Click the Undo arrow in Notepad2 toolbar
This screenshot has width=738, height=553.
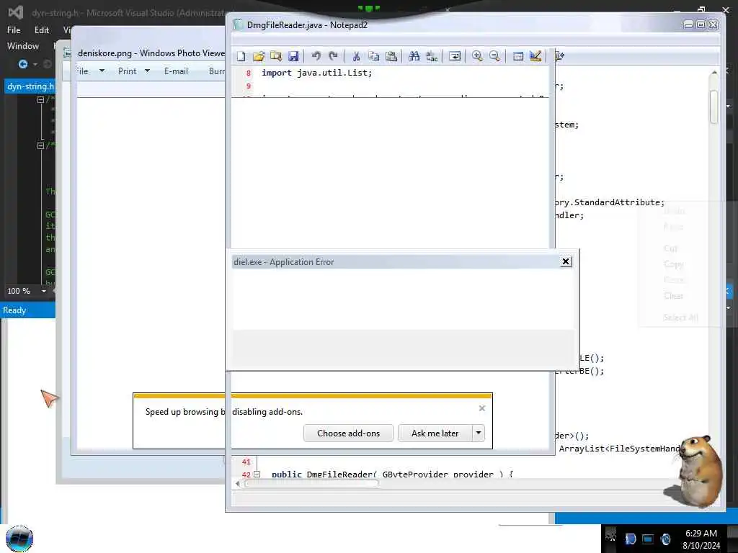[x=316, y=56]
